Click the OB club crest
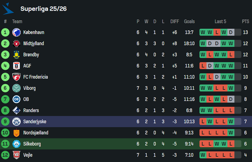 click(x=16, y=99)
